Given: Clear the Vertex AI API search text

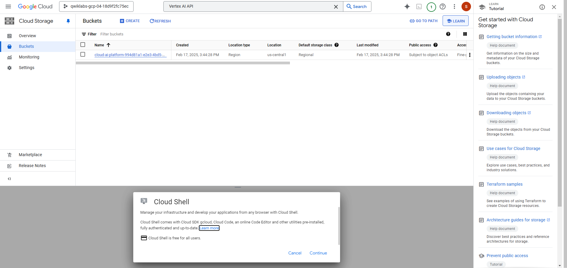Looking at the screenshot, I should (x=336, y=6).
